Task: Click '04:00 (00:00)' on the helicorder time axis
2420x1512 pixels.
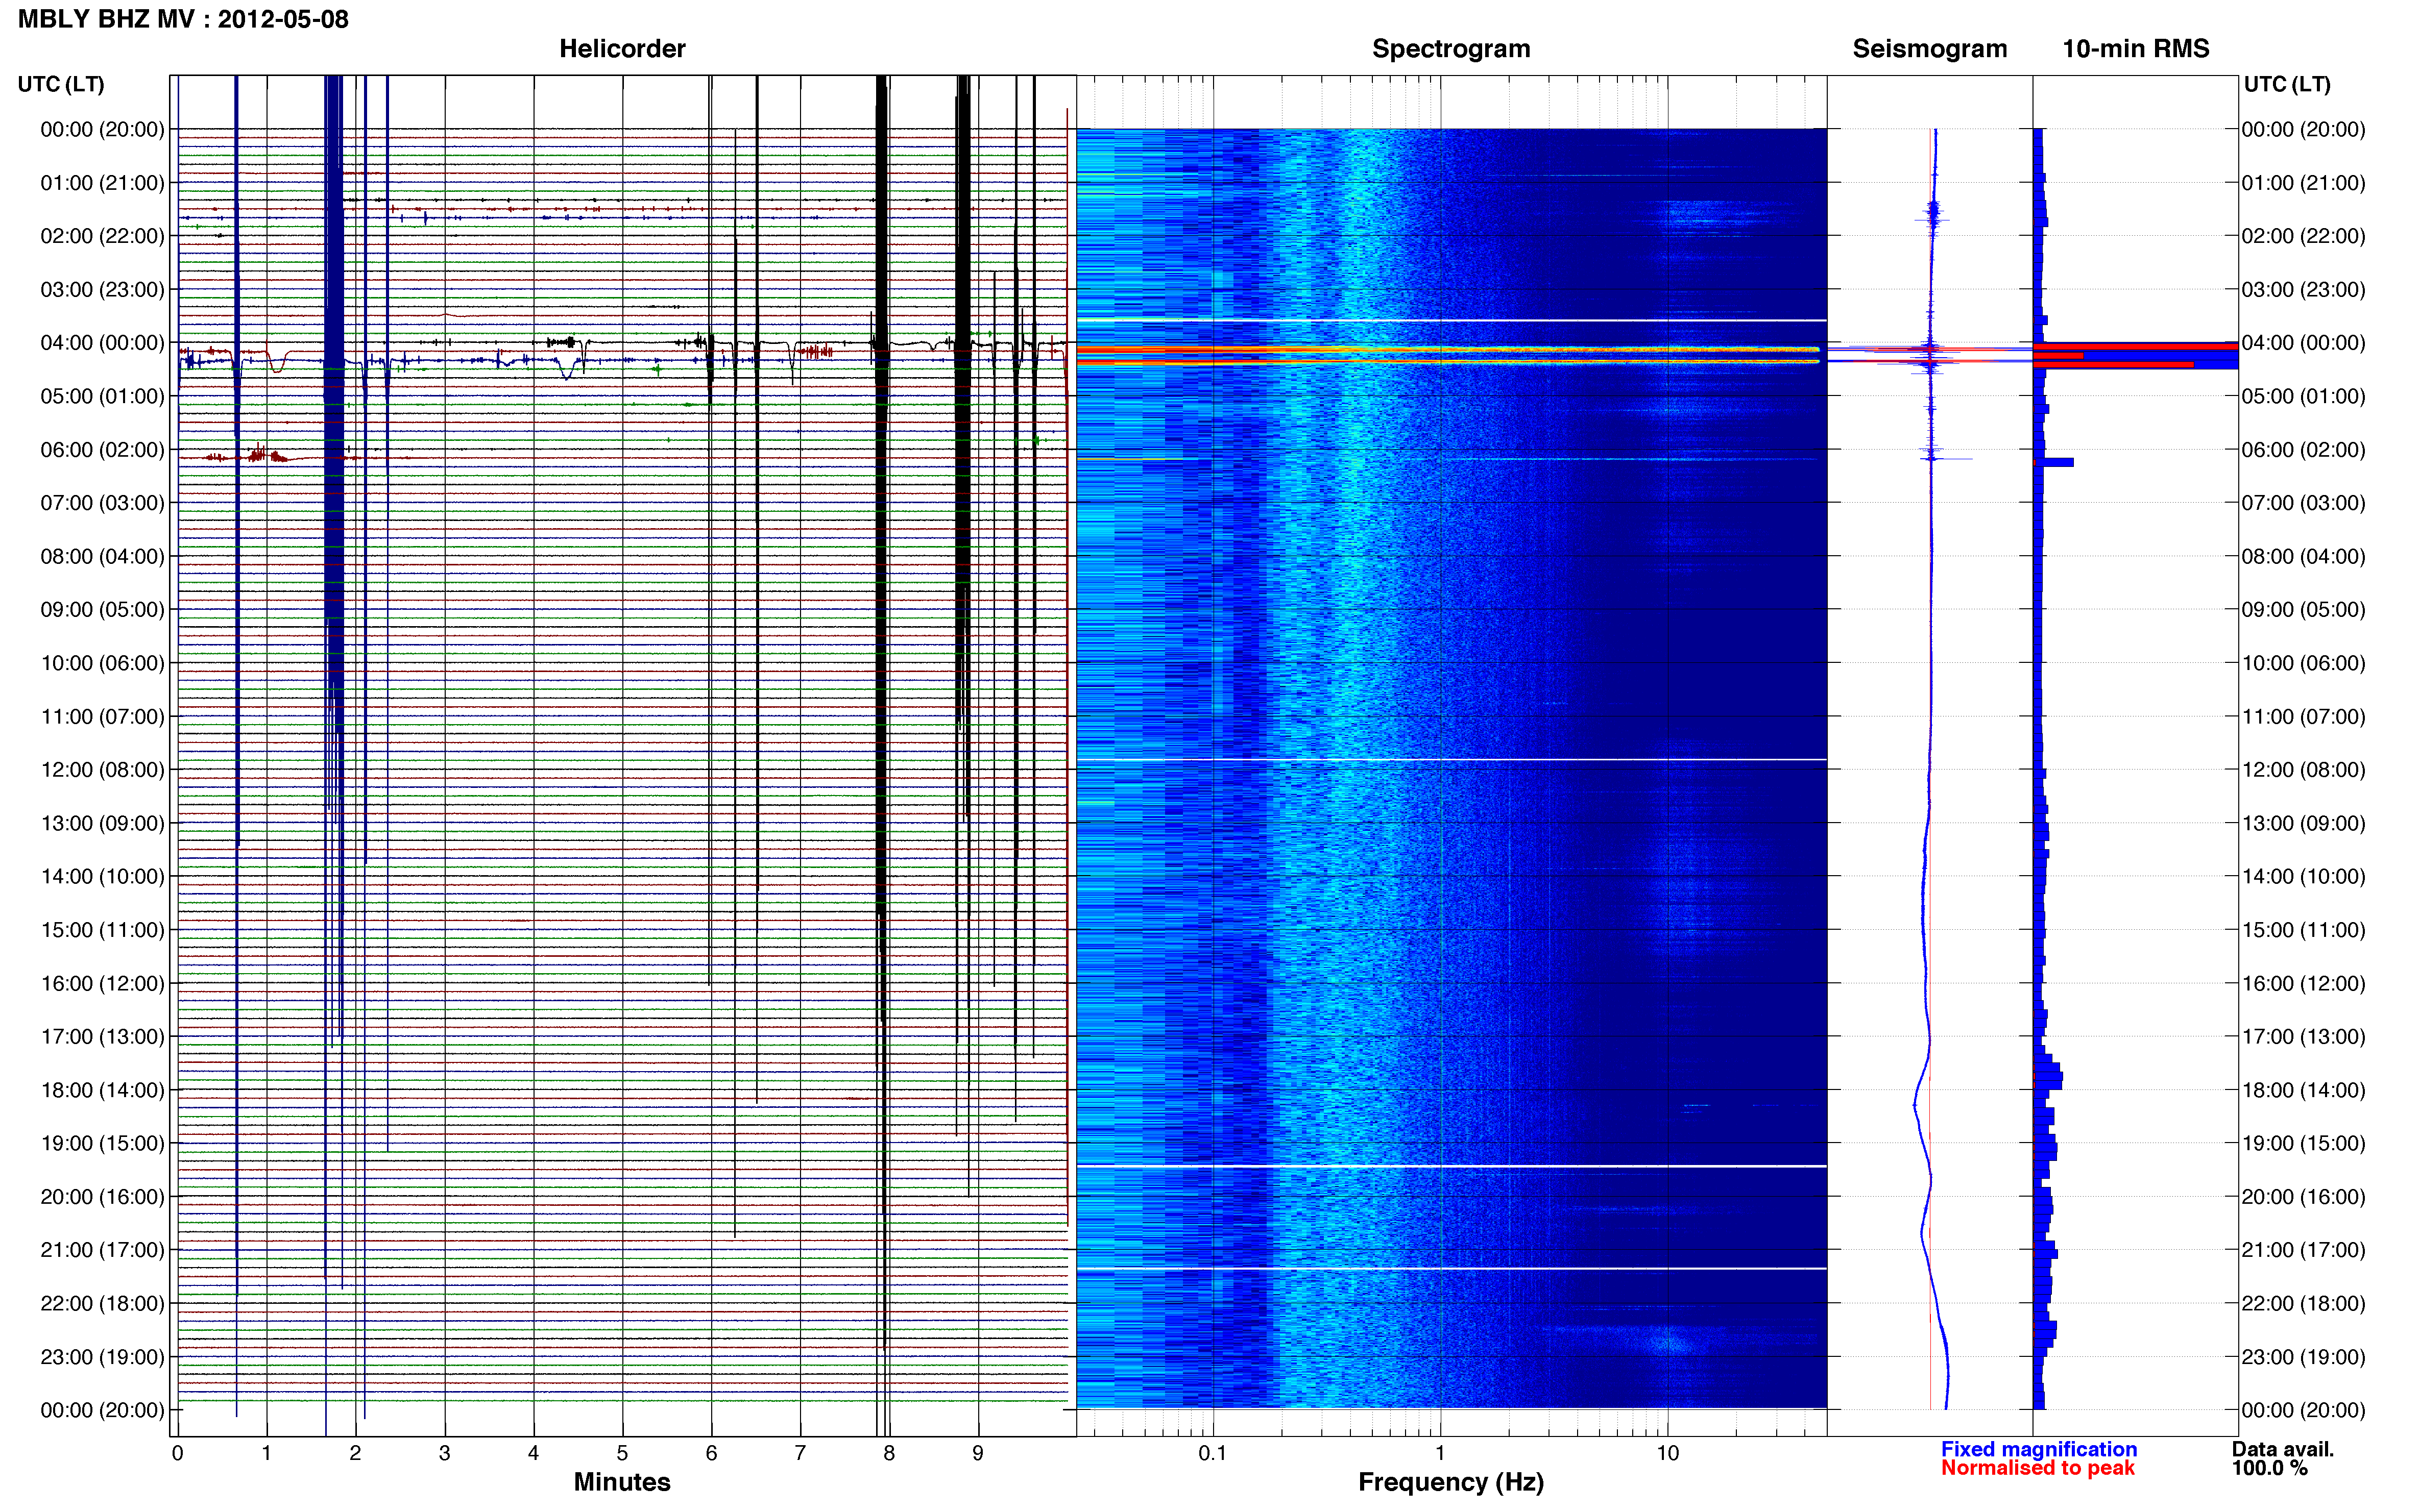Action: pos(102,343)
